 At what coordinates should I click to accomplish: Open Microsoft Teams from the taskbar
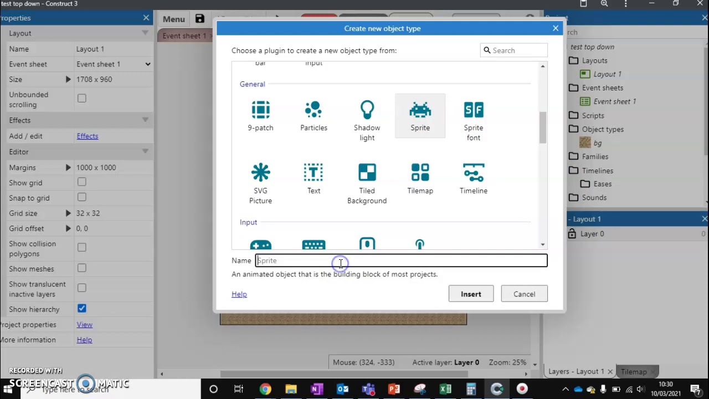(368, 389)
